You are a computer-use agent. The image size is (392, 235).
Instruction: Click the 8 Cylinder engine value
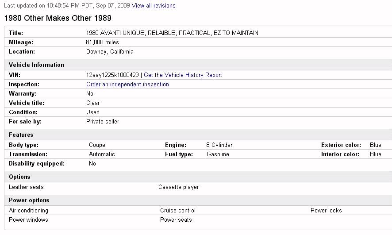pyautogui.click(x=219, y=145)
